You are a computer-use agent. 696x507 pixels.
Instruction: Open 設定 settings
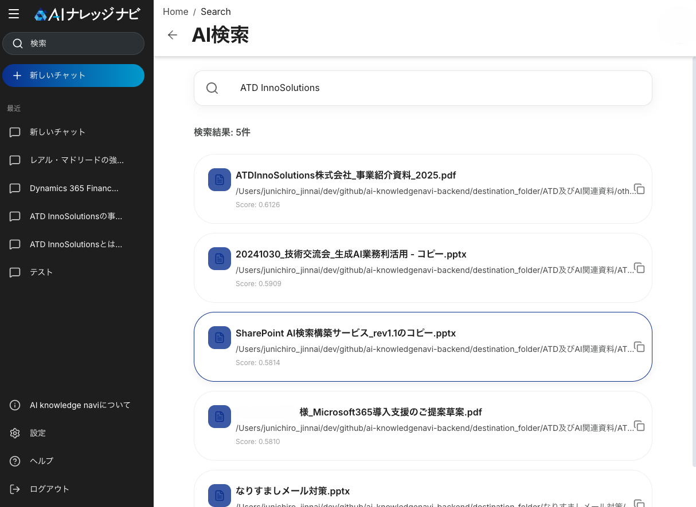(38, 433)
